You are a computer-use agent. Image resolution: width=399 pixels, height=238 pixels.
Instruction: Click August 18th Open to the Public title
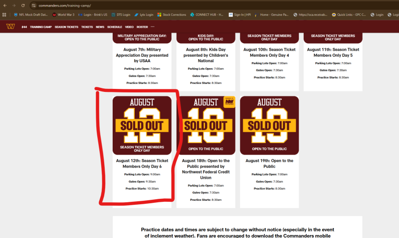[x=205, y=169]
